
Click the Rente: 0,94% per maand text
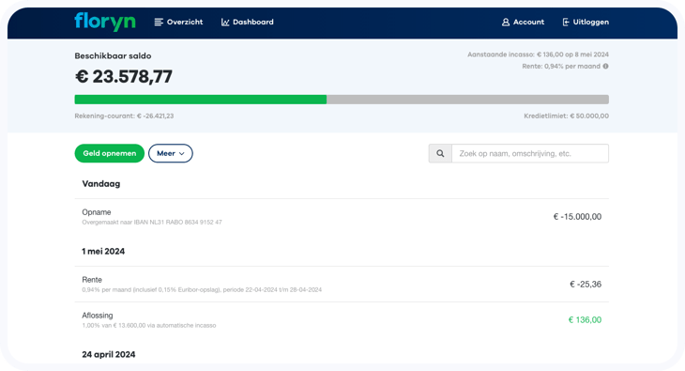561,66
